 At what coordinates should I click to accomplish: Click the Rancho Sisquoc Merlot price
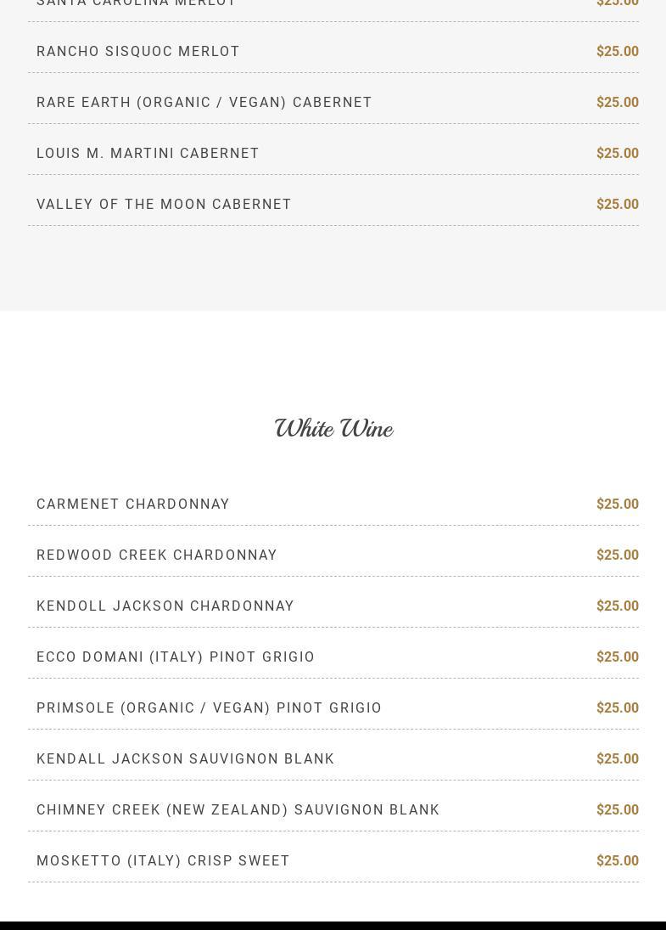(x=617, y=52)
